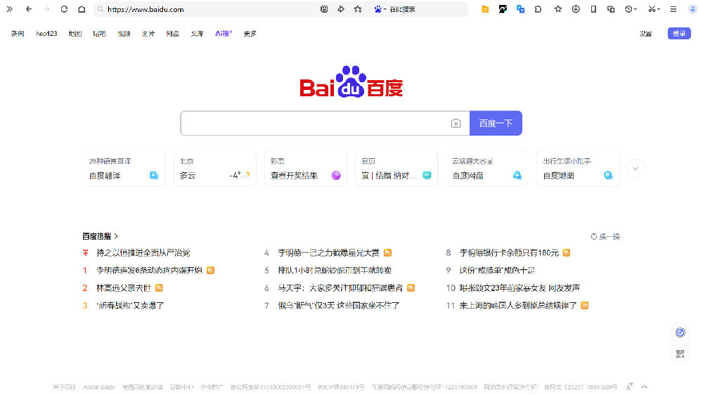The width and height of the screenshot is (703, 395).
Task: Click the browser back arrow
Action: [x=29, y=9]
